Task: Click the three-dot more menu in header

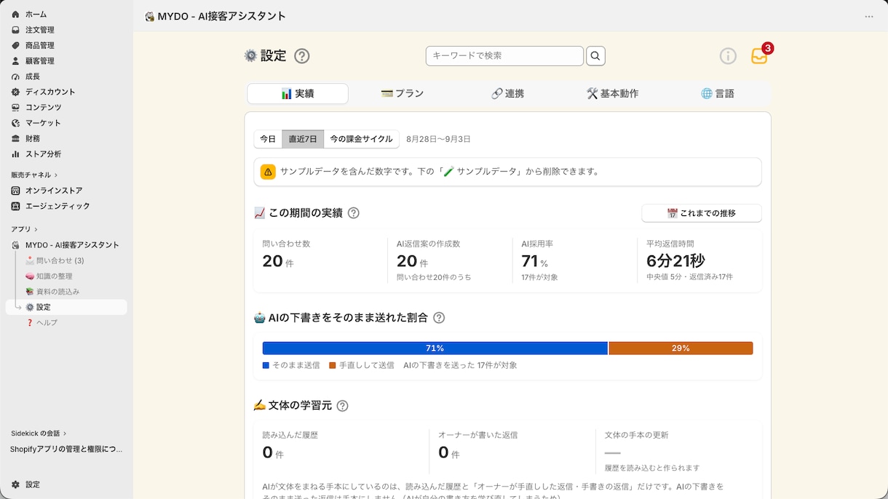Action: (869, 16)
